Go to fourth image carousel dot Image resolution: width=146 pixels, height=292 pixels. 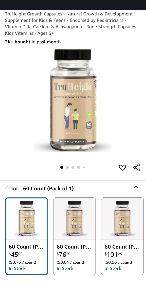click(x=79, y=167)
